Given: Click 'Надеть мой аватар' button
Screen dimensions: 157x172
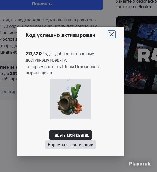Looking at the screenshot, I should (70, 135).
